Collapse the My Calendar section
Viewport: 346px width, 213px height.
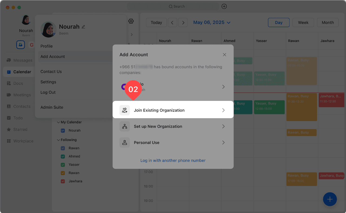[58, 122]
